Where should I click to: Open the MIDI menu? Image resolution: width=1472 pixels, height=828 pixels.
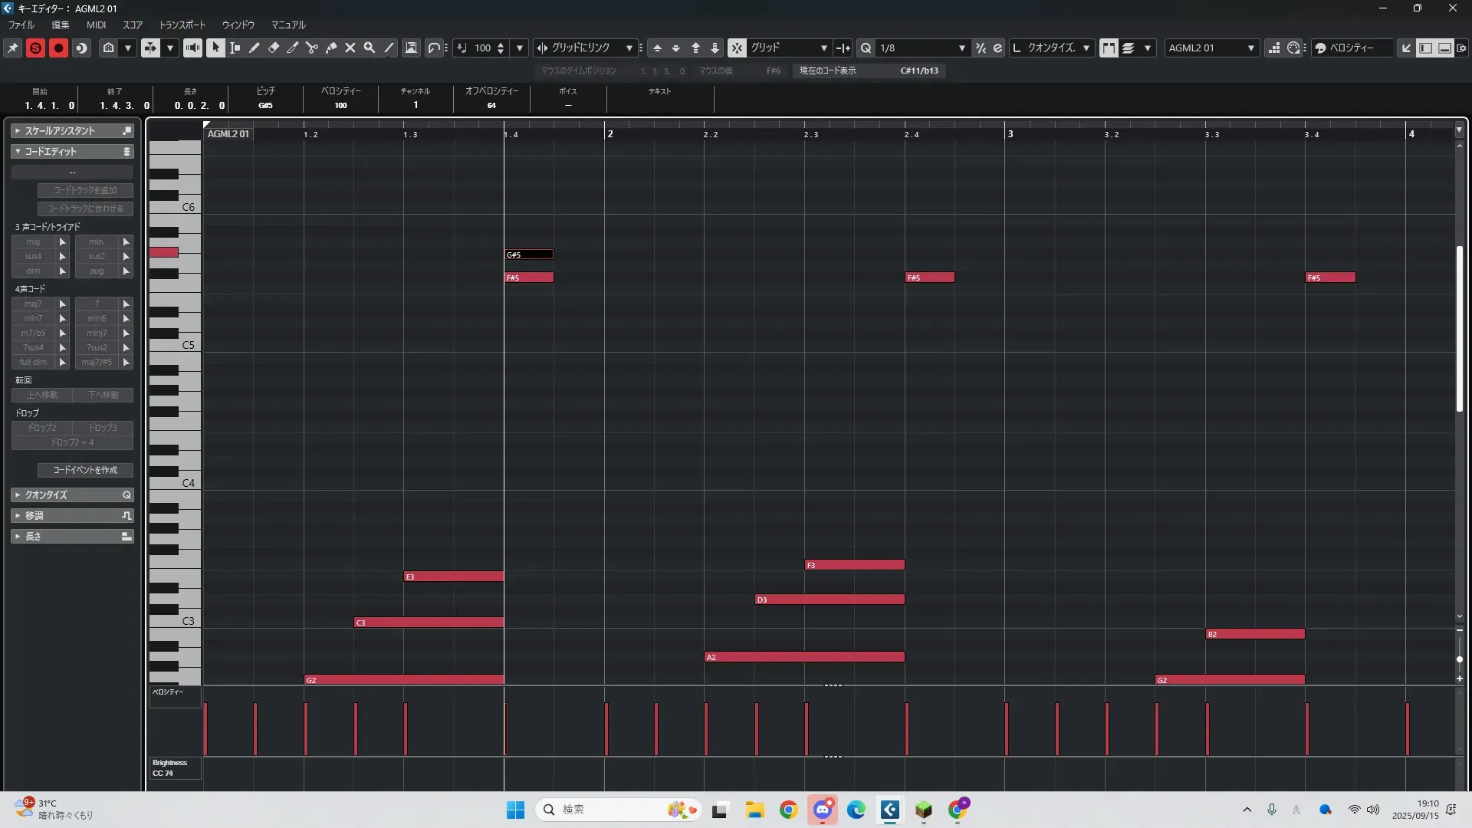(96, 25)
